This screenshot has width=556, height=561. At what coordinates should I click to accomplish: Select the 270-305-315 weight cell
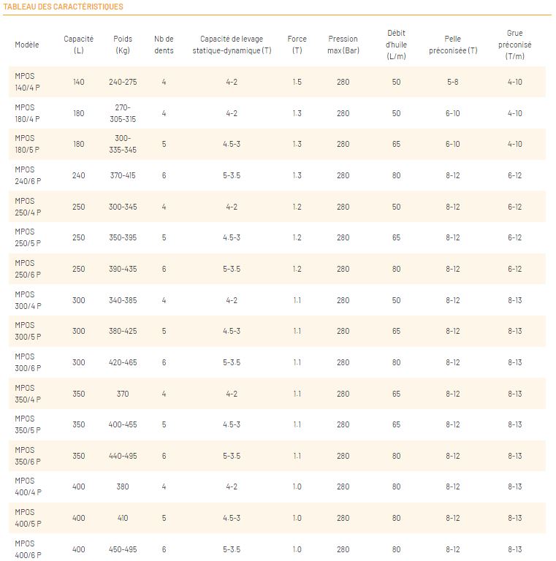(123, 113)
